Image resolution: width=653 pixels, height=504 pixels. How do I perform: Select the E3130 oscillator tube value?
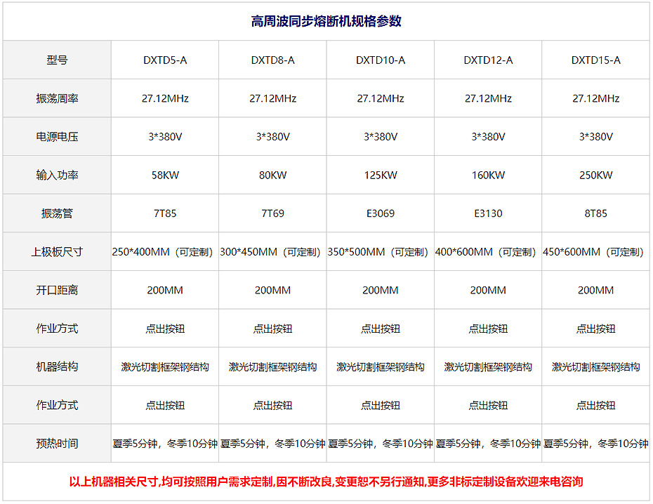tap(488, 213)
